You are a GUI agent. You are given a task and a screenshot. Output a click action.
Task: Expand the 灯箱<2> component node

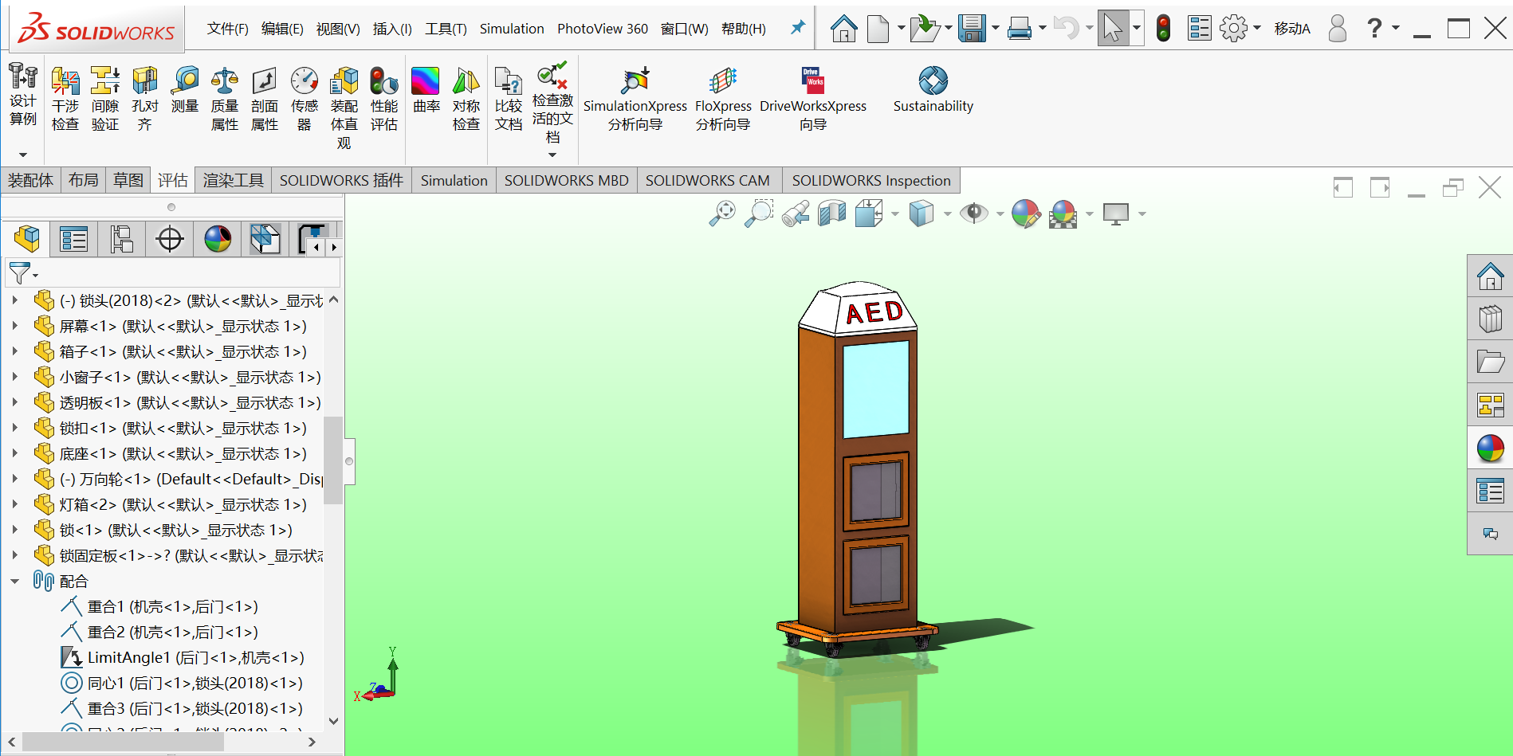[14, 504]
